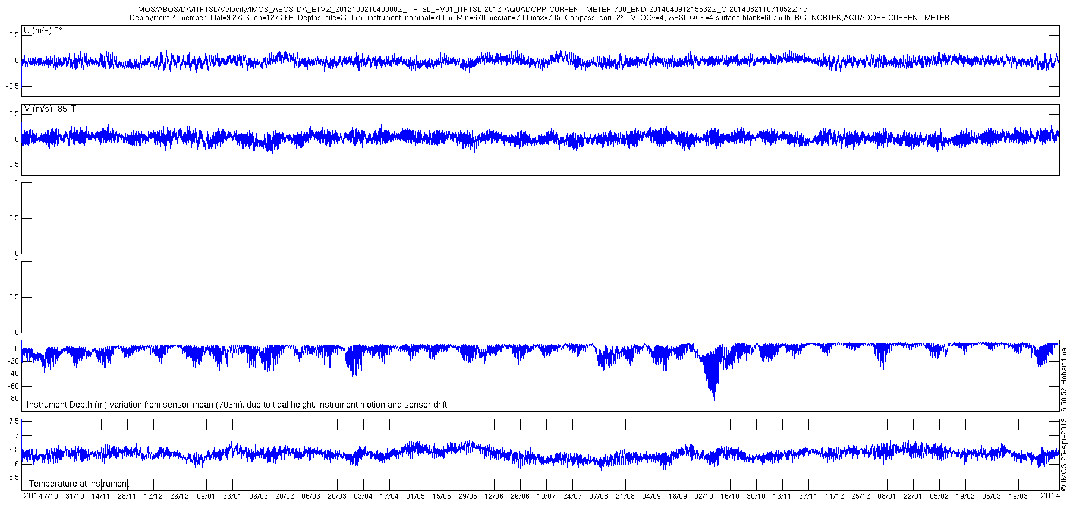
Task: Click the 05/03 date tick label
Action: point(991,497)
